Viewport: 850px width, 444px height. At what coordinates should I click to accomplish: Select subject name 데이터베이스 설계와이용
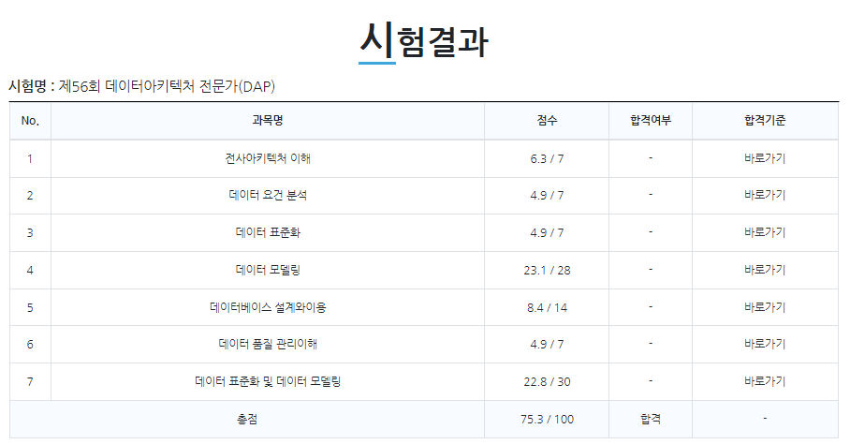(x=268, y=307)
